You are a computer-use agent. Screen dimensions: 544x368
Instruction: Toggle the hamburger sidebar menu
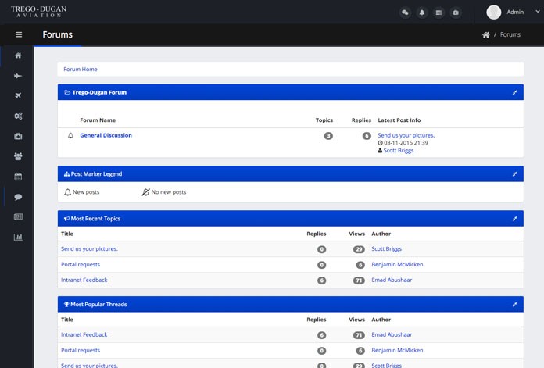[19, 34]
